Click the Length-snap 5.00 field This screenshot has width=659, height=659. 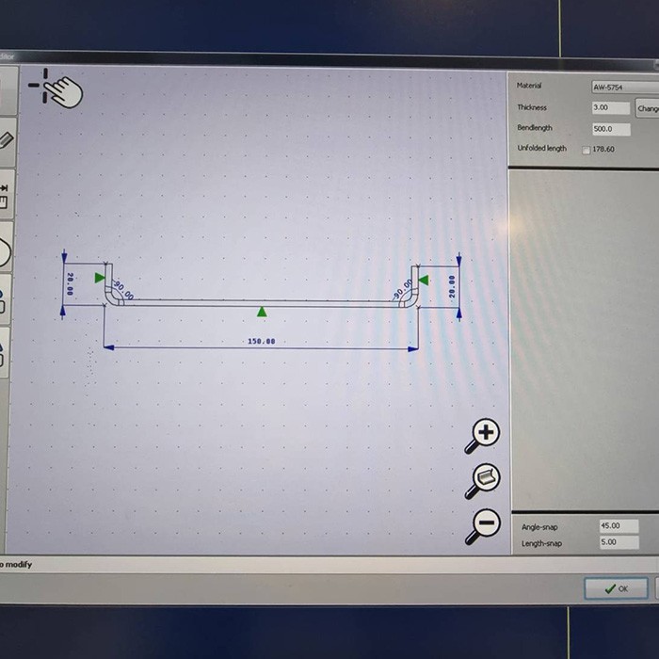(x=619, y=542)
